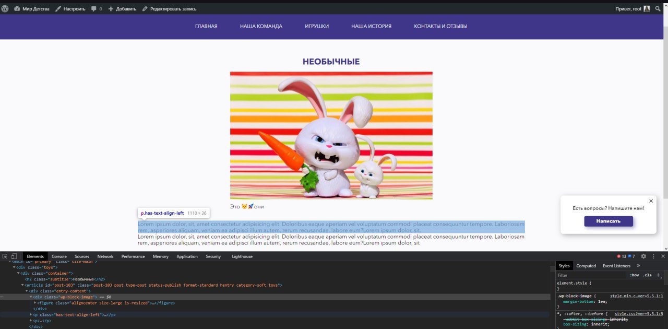Open DevTools settings gear
Screen dimensions: 668x329
click(x=643, y=256)
